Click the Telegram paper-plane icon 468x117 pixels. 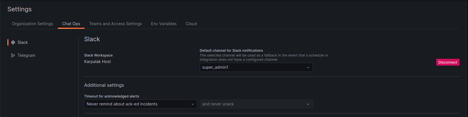(x=13, y=55)
